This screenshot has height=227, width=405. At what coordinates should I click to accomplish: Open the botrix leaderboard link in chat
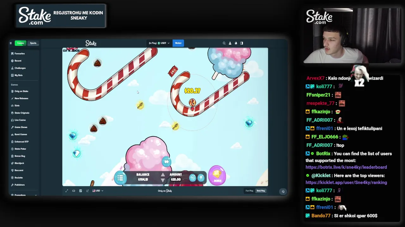click(346, 167)
